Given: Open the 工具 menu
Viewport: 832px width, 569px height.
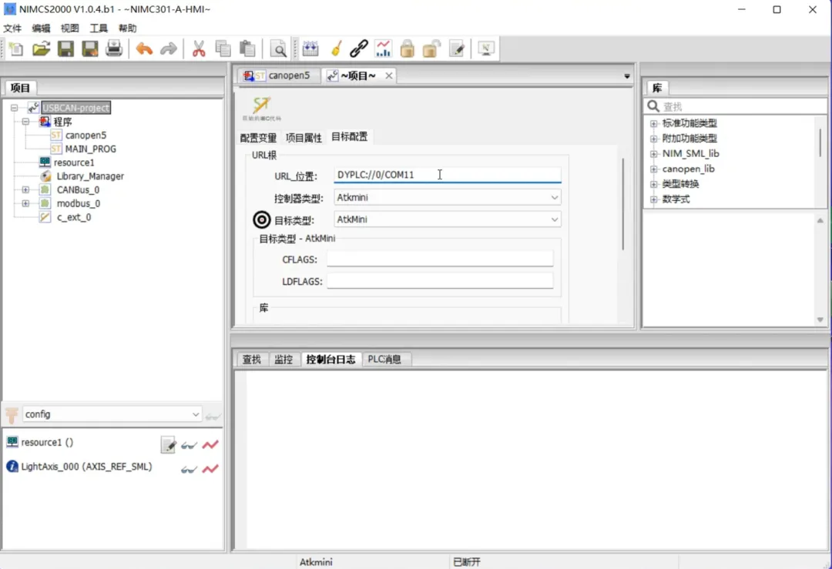Looking at the screenshot, I should (98, 28).
